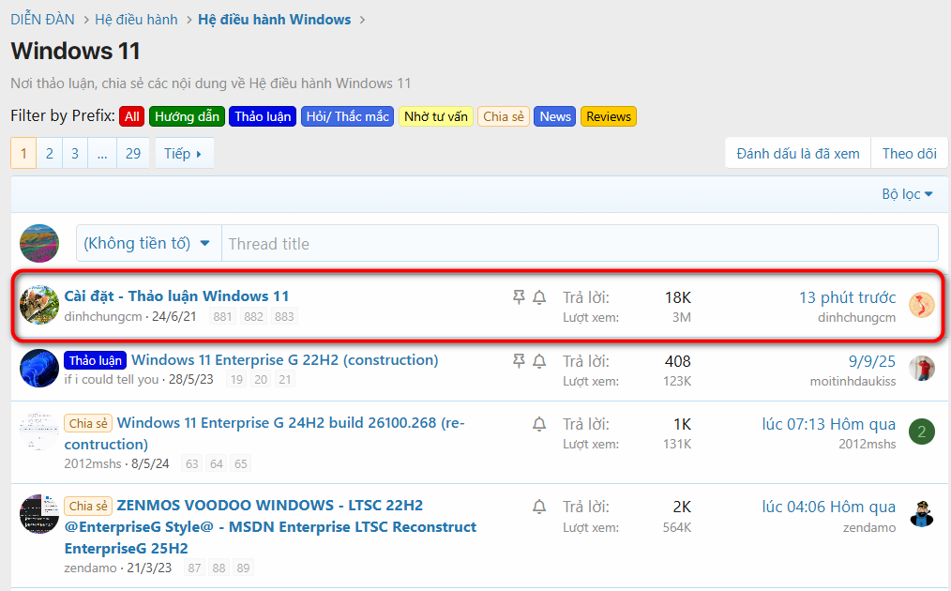The width and height of the screenshot is (951, 591).
Task: Click the Thread title input field
Action: pyautogui.click(x=580, y=243)
